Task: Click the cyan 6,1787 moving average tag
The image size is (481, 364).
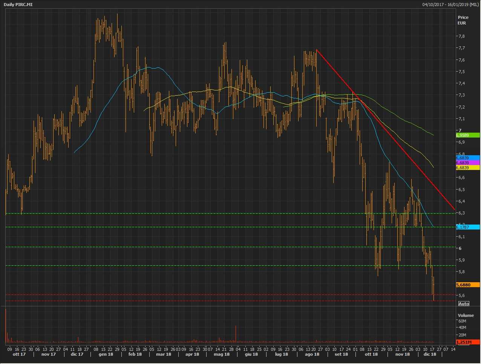Action: pos(467,227)
